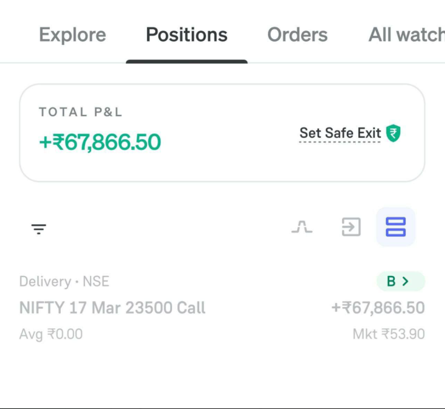Open the NIFTY 17 Mar 23500 Call position
The height and width of the screenshot is (409, 445).
(x=112, y=308)
